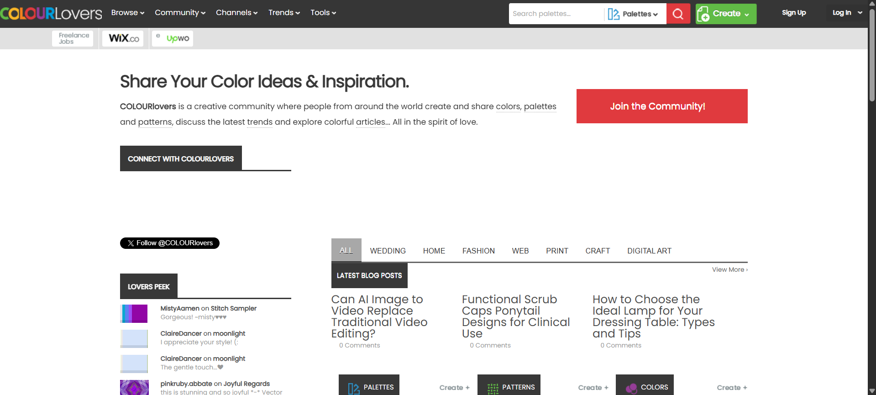Click the Palettes section icon

(354, 388)
